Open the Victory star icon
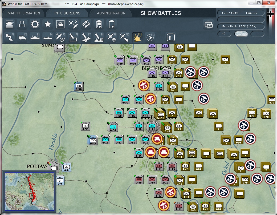 point(47,24)
